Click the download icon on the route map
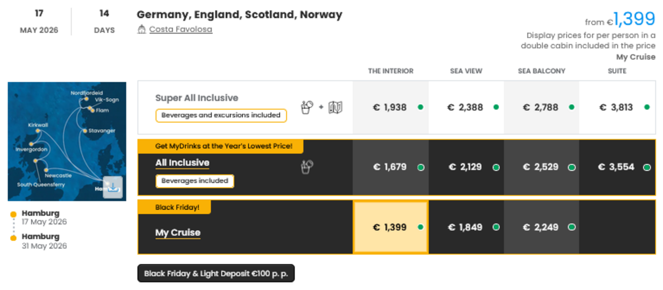This screenshot has width=663, height=290. (113, 187)
